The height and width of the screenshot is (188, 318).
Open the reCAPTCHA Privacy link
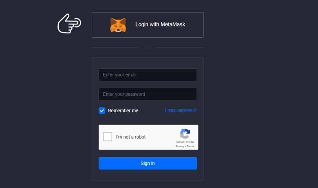(180, 146)
